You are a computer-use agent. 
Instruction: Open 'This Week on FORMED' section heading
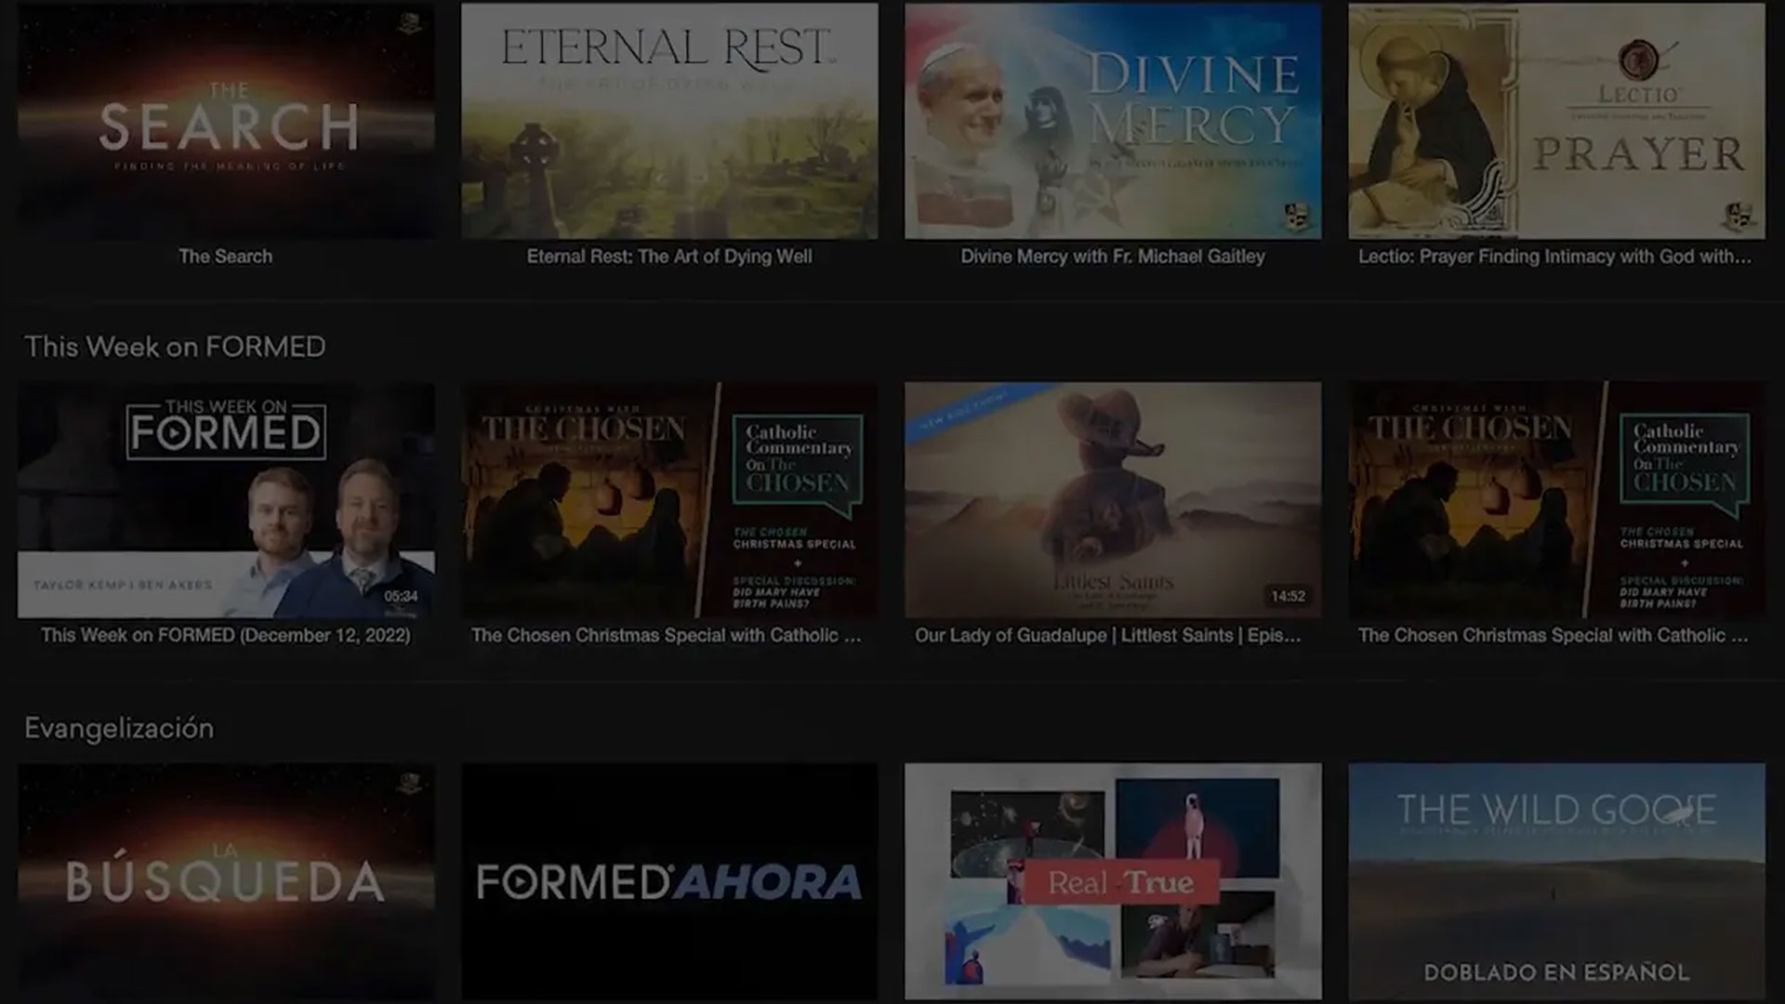(x=175, y=347)
